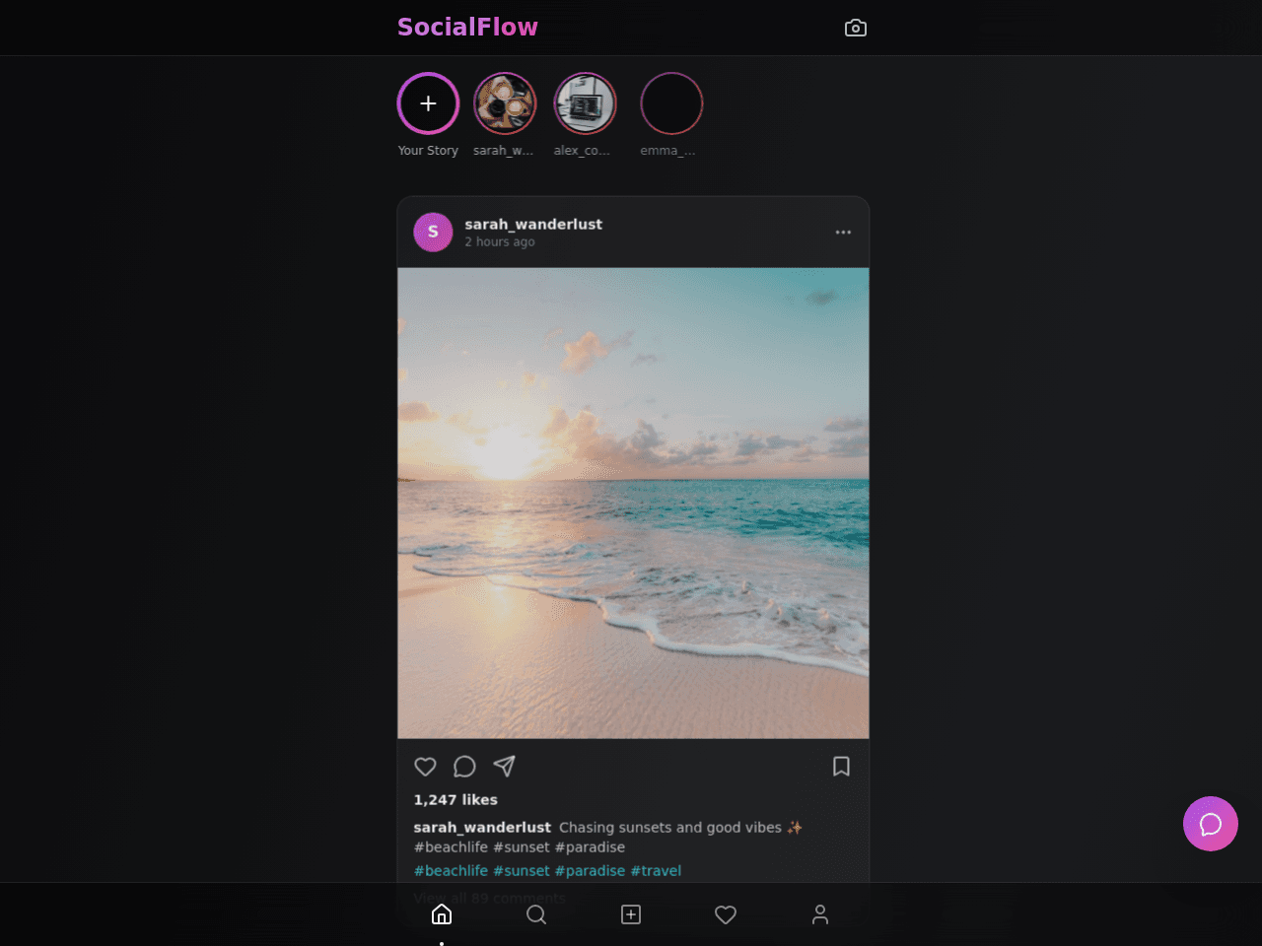This screenshot has height=946, width=1262.
Task: Open the beach sunset post image
Action: (x=633, y=503)
